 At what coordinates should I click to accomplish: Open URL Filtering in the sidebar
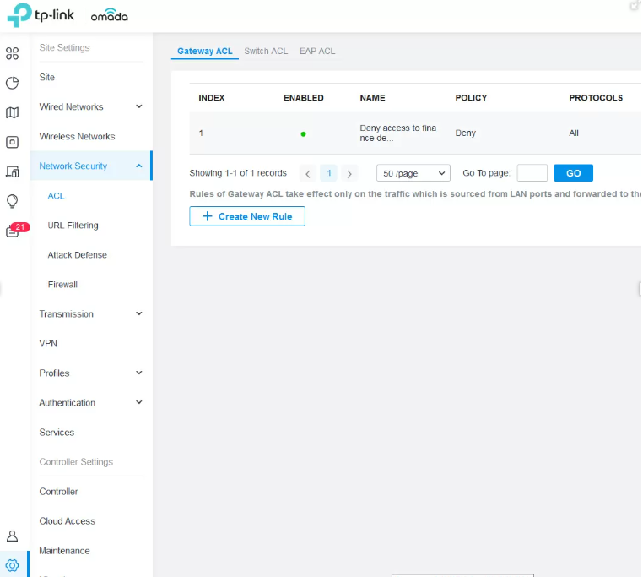click(x=73, y=226)
